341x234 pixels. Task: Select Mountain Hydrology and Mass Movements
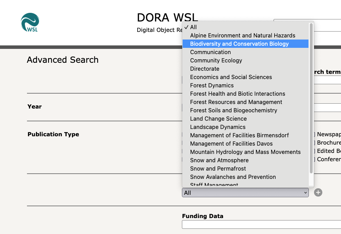click(245, 152)
